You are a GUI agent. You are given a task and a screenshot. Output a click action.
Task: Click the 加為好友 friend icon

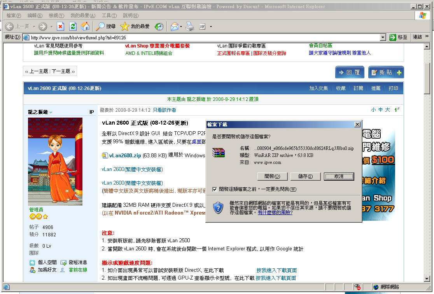pos(32,270)
